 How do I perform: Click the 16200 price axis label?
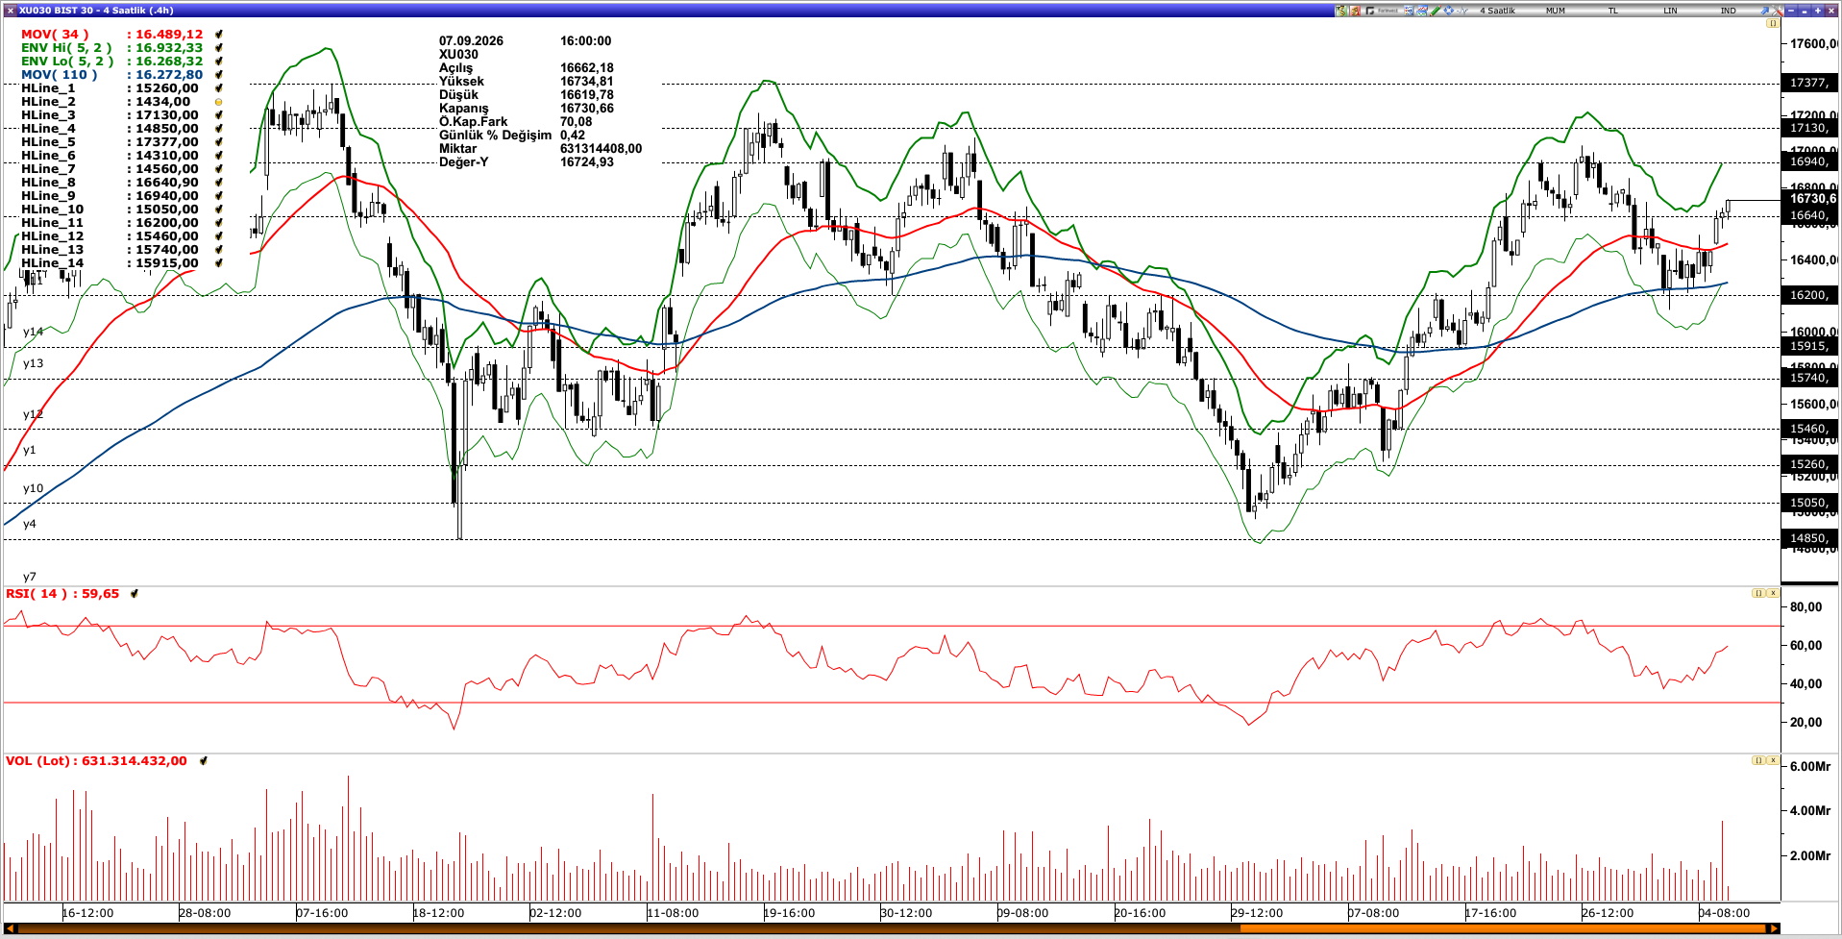click(x=1808, y=295)
